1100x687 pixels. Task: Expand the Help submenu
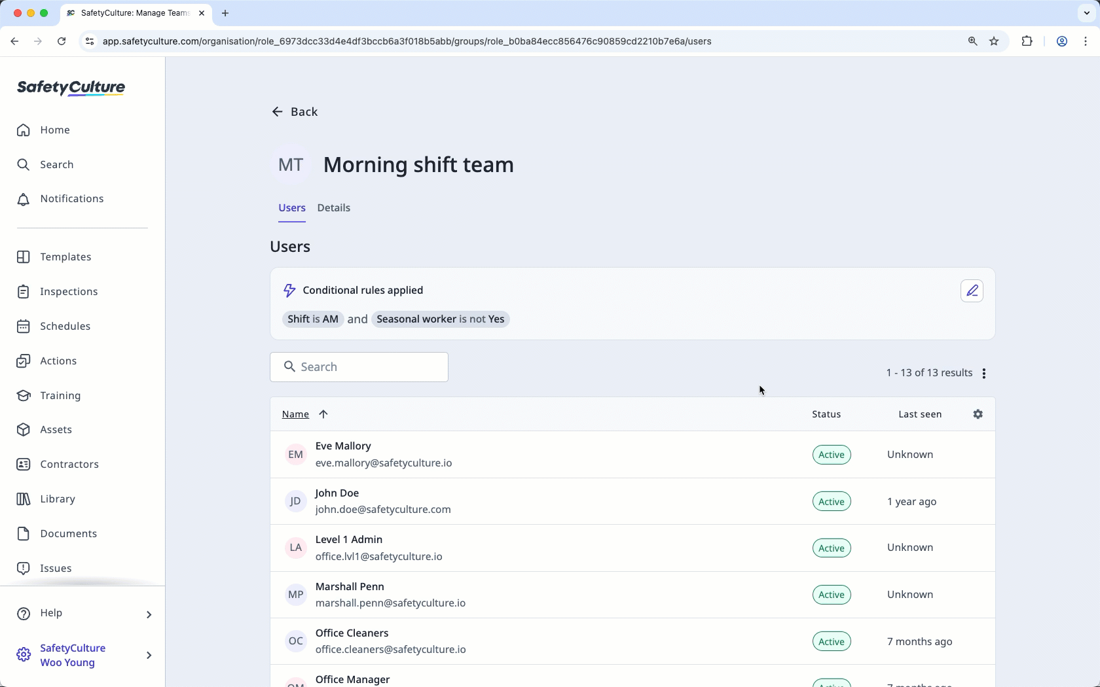[149, 614]
